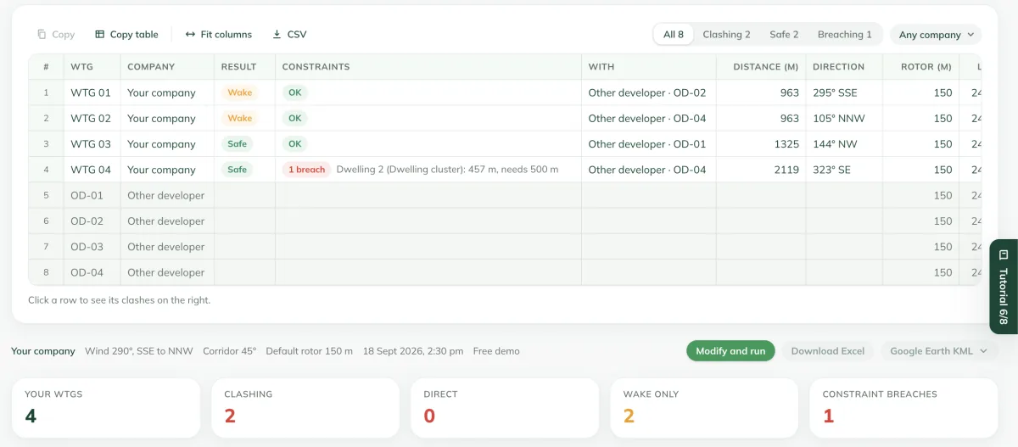Click the YOUR WTGS summary card
This screenshot has width=1018, height=447.
point(106,408)
